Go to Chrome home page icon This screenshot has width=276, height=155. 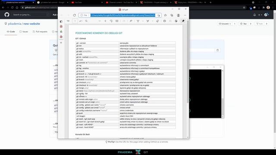(17, 8)
